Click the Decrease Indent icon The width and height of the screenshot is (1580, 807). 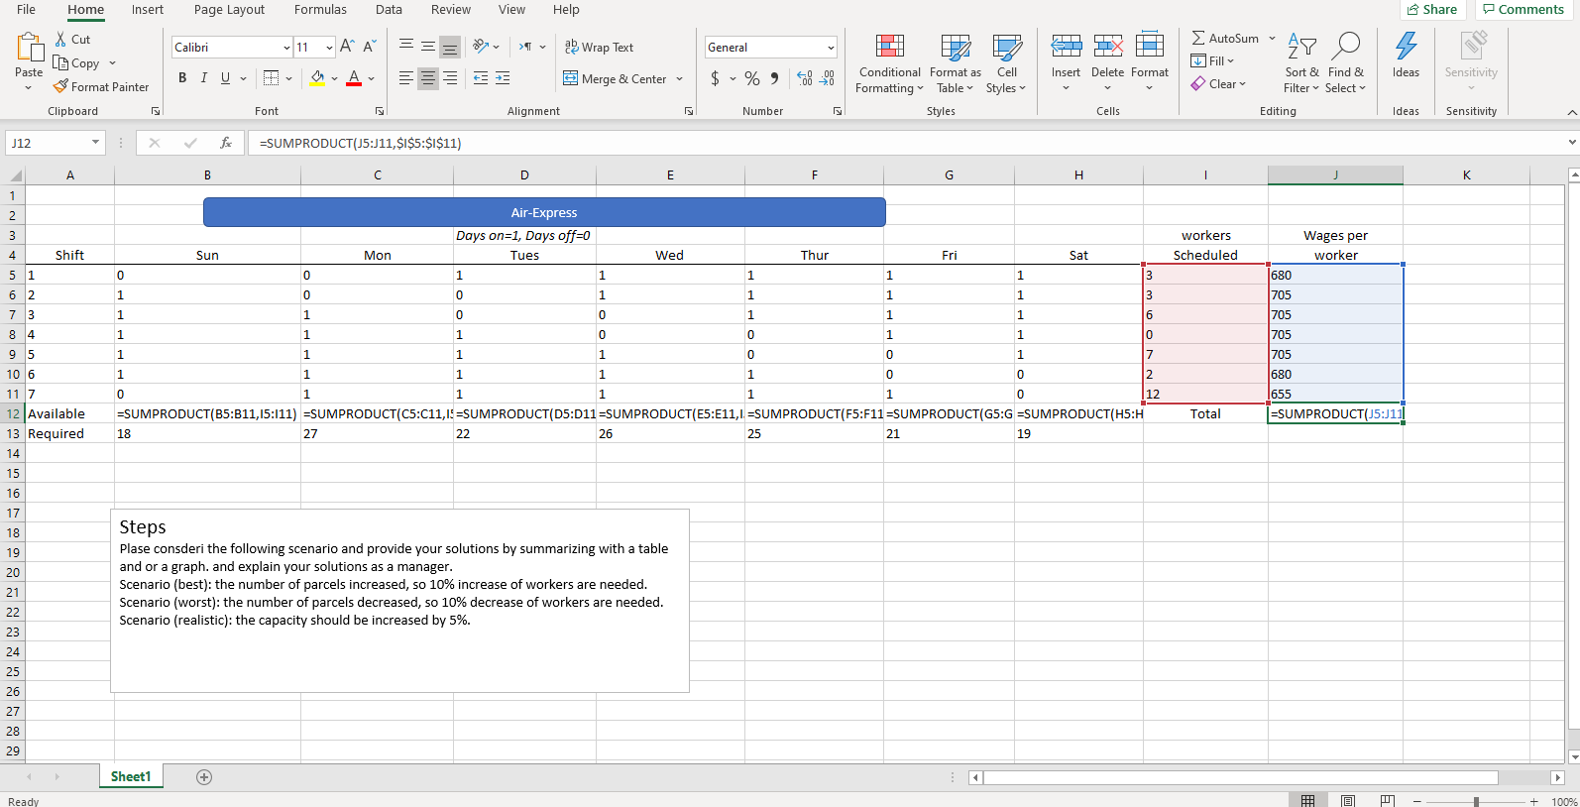[x=481, y=77]
